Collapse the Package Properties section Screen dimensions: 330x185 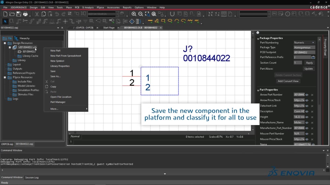pos(258,38)
